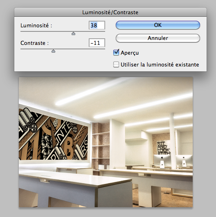Click the Utiliser la luminosité existante label
This screenshot has height=217, width=216.
point(160,64)
